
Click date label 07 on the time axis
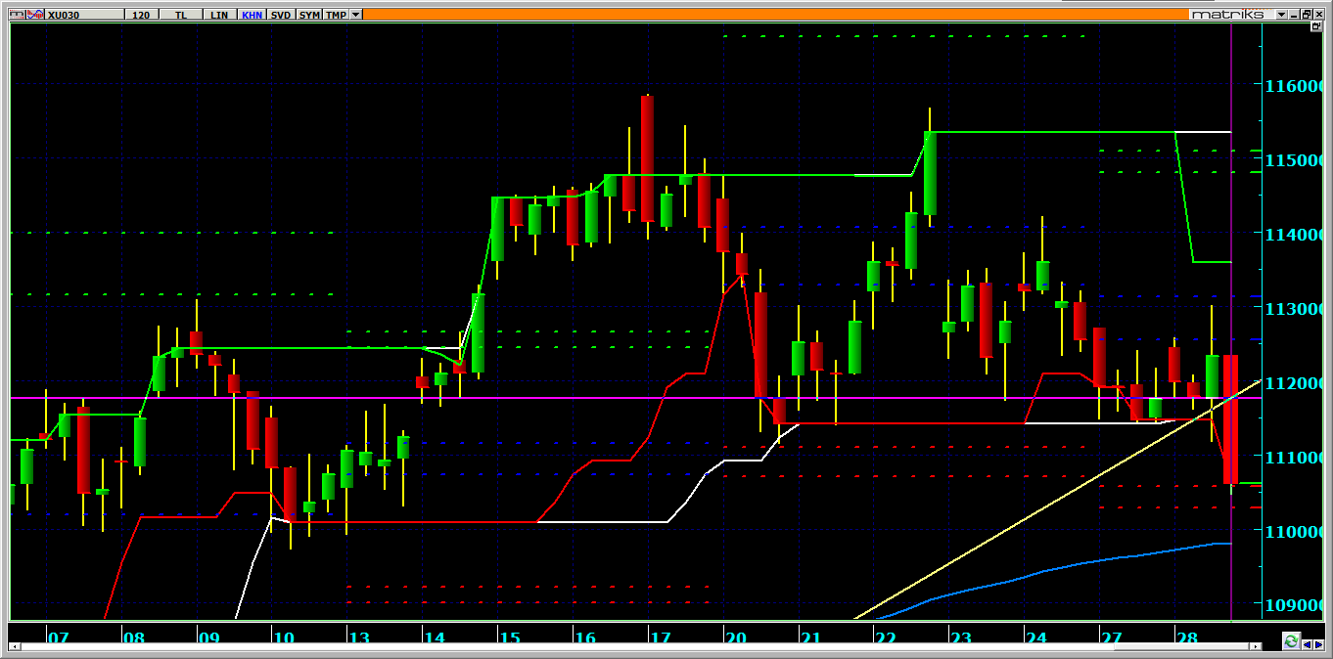coord(59,638)
